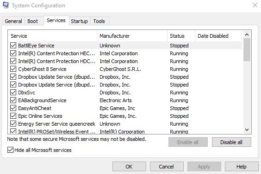261x174 pixels.
Task: Open Help for System Configuration
Action: 242,166
